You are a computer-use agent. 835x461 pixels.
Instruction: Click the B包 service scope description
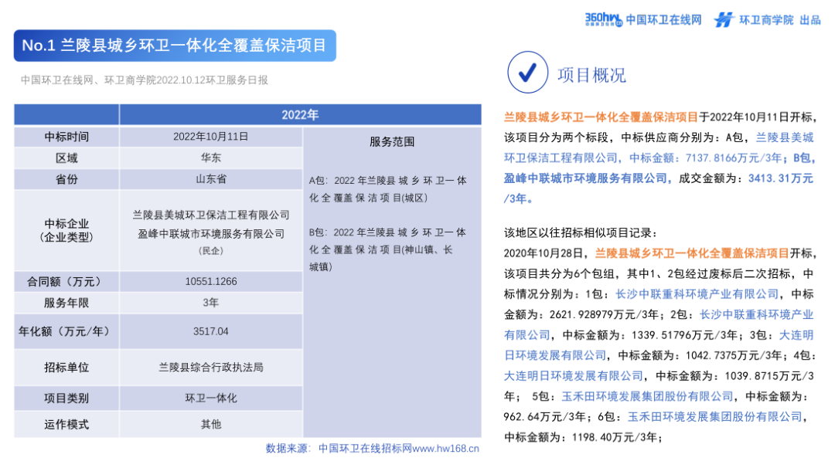[x=387, y=249]
